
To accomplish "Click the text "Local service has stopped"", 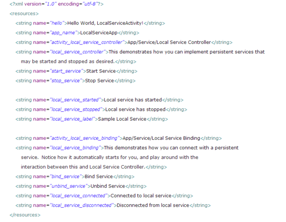I will tap(135, 109).
